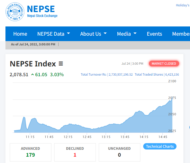Click the NEPSE circular logo emblem
Viewport: 190px width, 163px height.
pos(15,12)
